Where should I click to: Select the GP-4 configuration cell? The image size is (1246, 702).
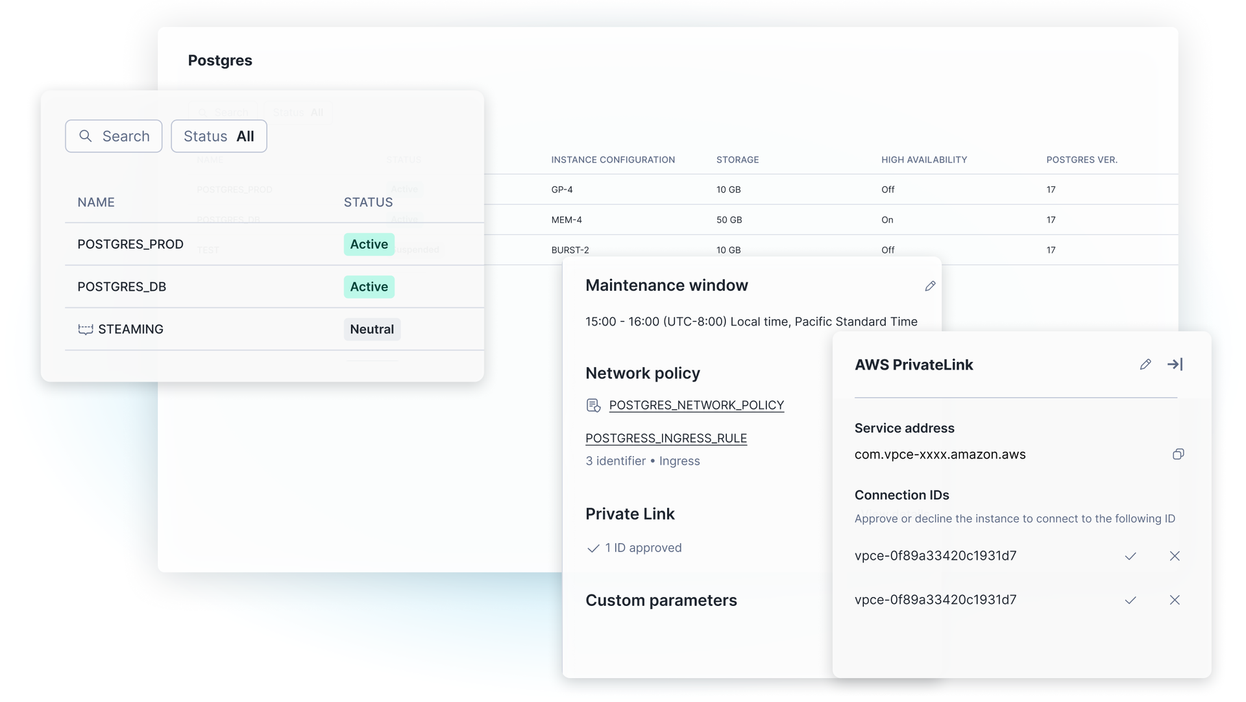(x=562, y=190)
